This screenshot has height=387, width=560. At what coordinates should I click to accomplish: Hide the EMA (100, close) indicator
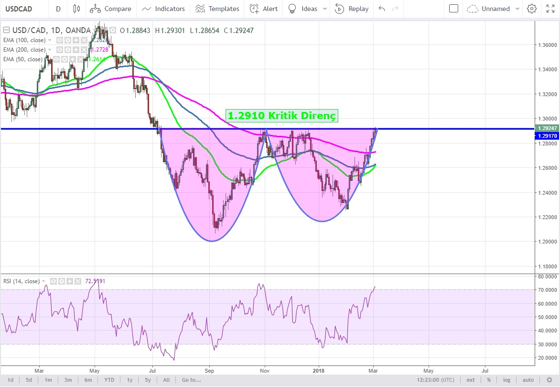60,40
